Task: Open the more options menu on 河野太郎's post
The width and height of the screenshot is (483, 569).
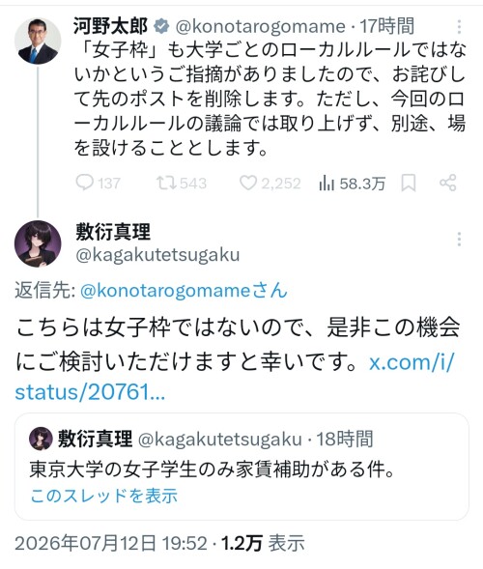Action: click(x=459, y=26)
